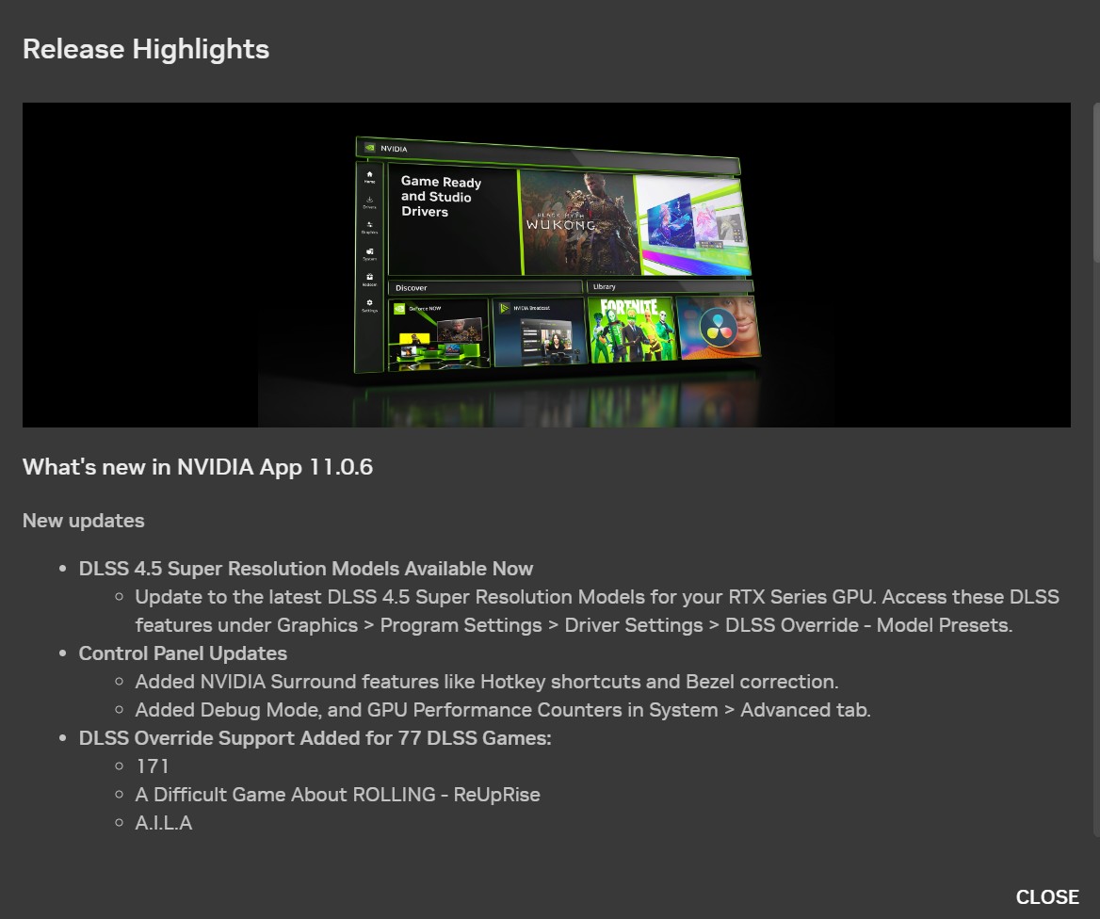Close the Release Highlights dialog
The image size is (1100, 919).
tap(1046, 897)
